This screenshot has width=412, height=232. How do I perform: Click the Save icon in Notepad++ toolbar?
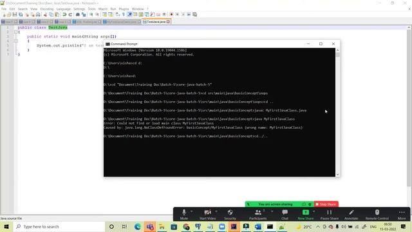[x=15, y=14]
